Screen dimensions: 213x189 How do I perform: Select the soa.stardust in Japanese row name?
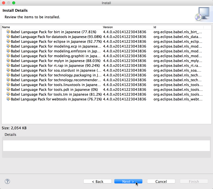click(56, 70)
